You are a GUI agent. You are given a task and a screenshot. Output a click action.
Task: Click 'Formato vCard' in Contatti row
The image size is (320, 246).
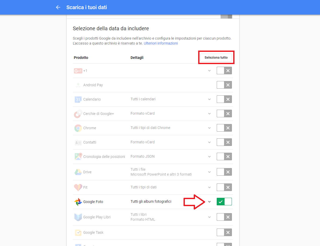click(x=142, y=142)
